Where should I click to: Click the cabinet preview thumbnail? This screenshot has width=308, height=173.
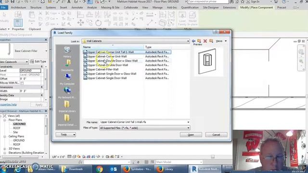click(x=207, y=62)
